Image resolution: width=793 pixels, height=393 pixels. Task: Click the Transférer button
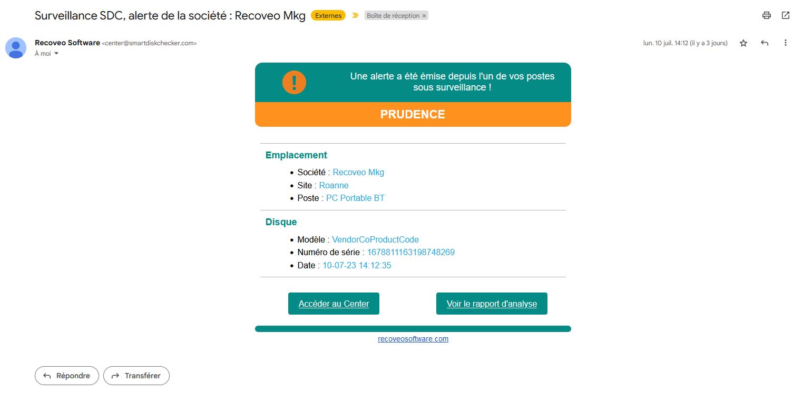click(x=136, y=376)
